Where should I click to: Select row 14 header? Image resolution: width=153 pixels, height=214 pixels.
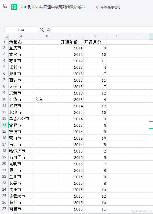[4, 125]
